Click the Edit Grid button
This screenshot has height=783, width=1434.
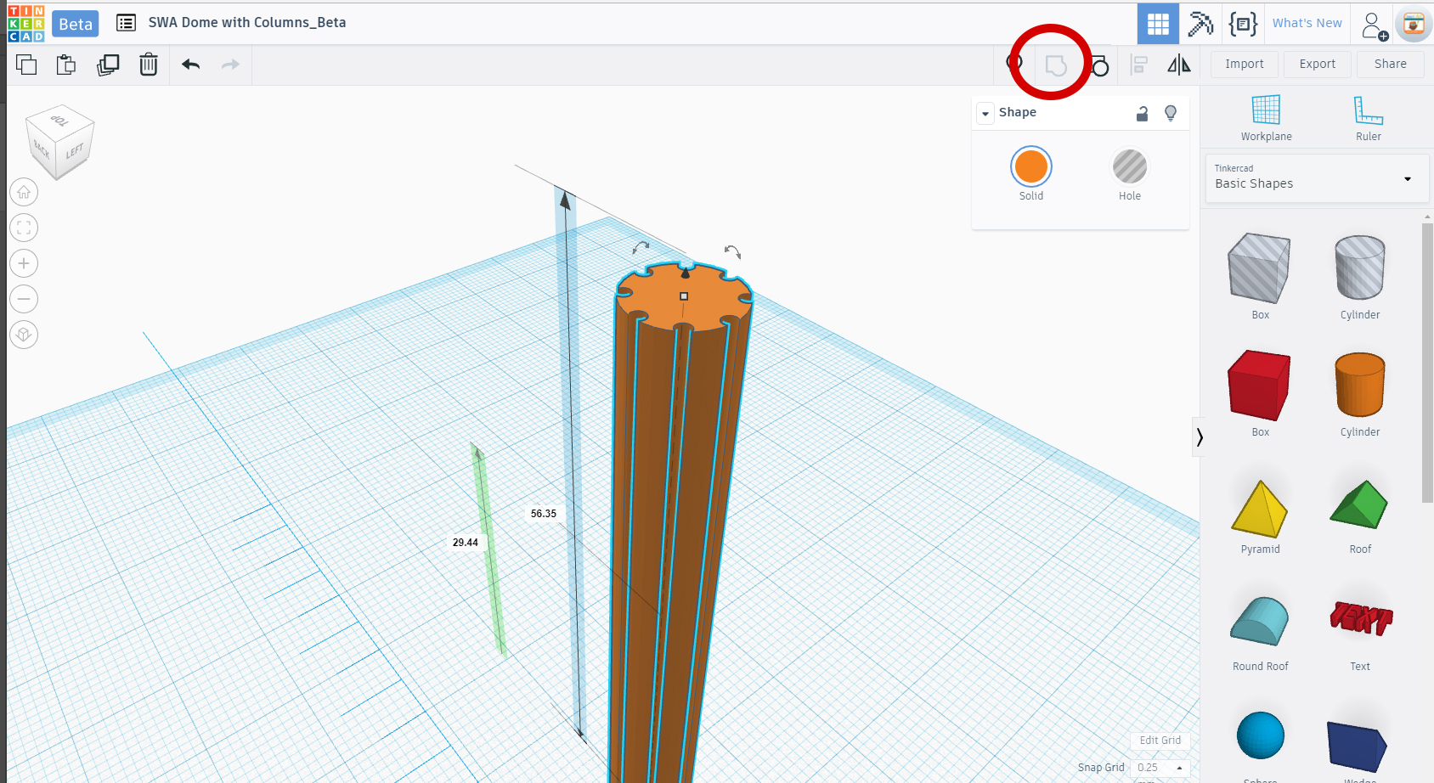click(1160, 741)
